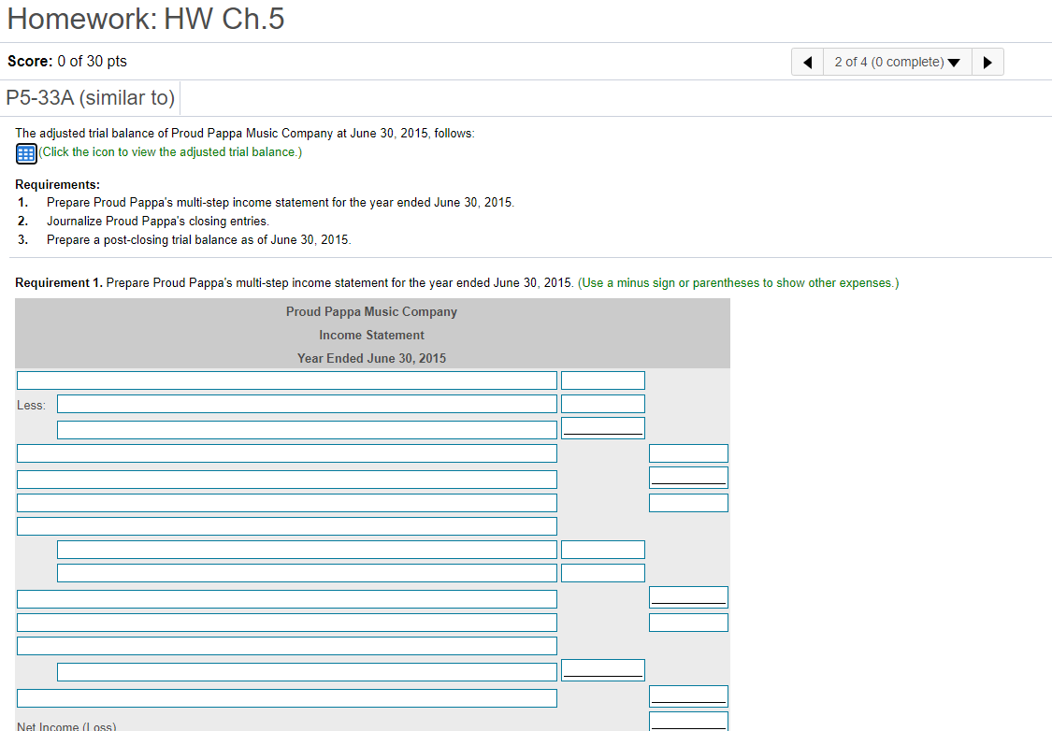Click the 'Click the icon to view the adjusted trial balance' link

[x=170, y=152]
